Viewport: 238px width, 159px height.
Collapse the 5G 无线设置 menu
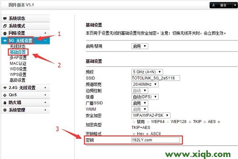pyautogui.click(x=25, y=41)
